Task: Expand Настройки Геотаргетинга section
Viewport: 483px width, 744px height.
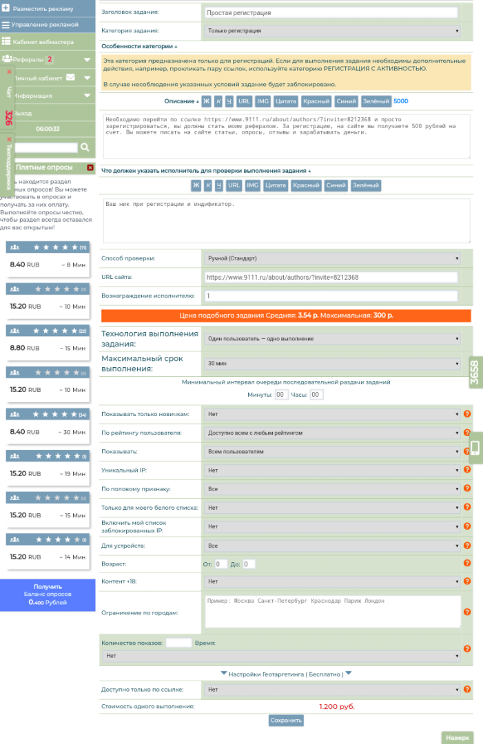Action: (x=286, y=674)
